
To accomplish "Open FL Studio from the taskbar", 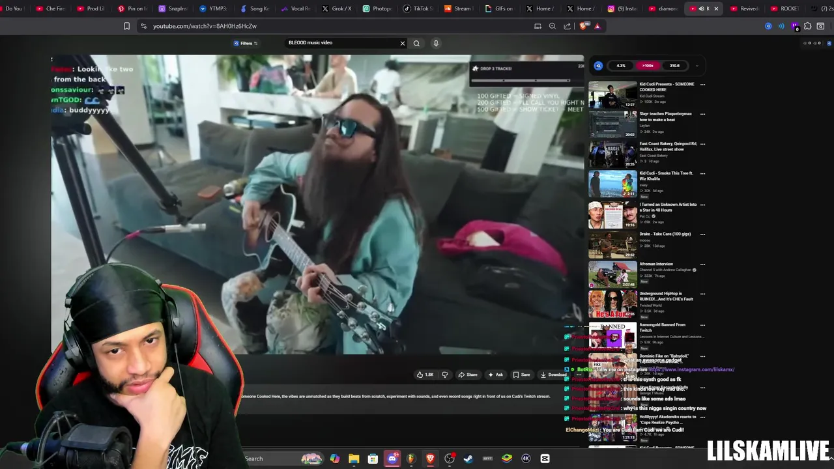I will 411,459.
